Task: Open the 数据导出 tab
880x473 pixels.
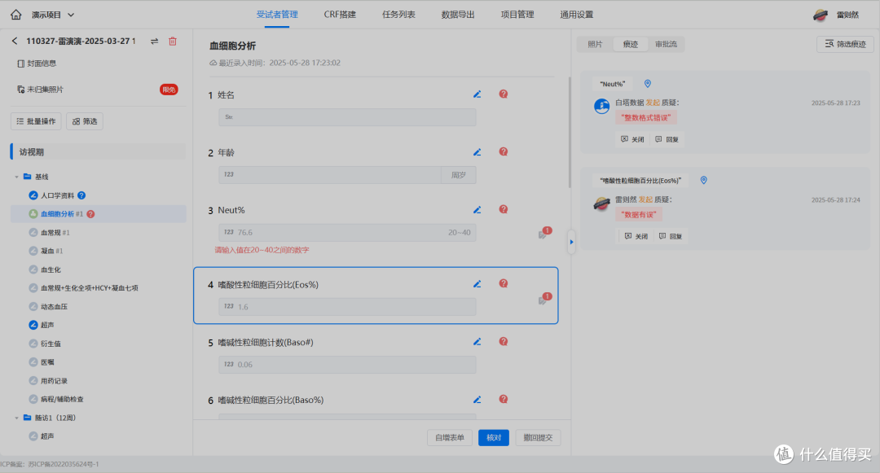Action: point(458,15)
